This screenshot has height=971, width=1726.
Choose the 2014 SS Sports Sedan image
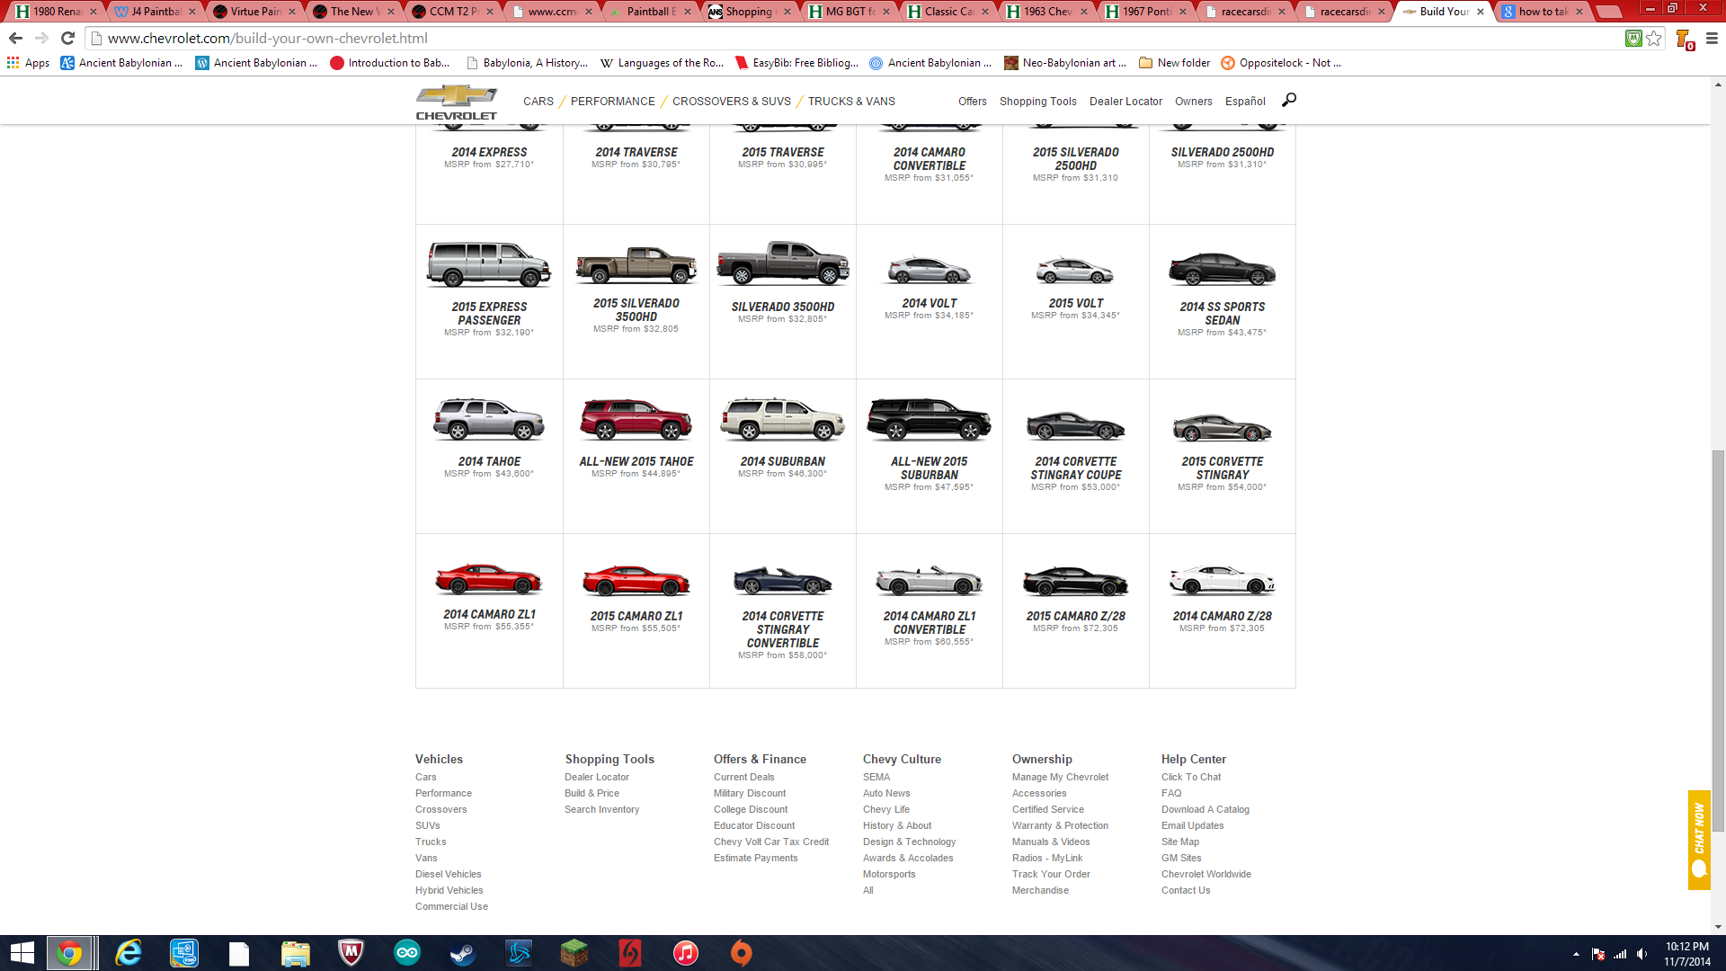(x=1222, y=268)
